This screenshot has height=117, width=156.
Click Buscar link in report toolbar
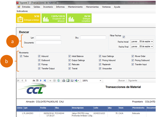(x=121, y=80)
